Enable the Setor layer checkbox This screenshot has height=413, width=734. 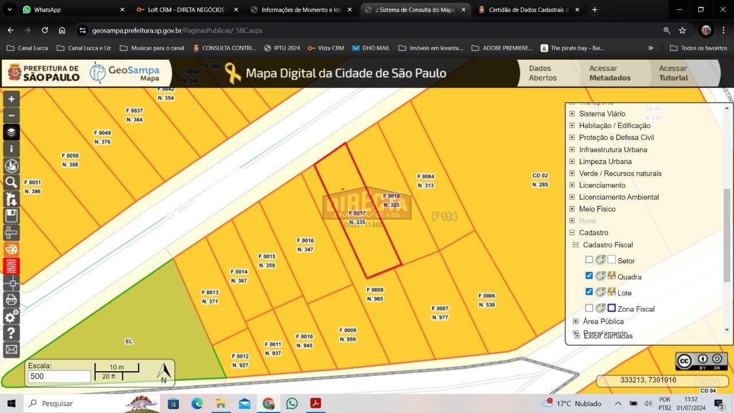(589, 260)
